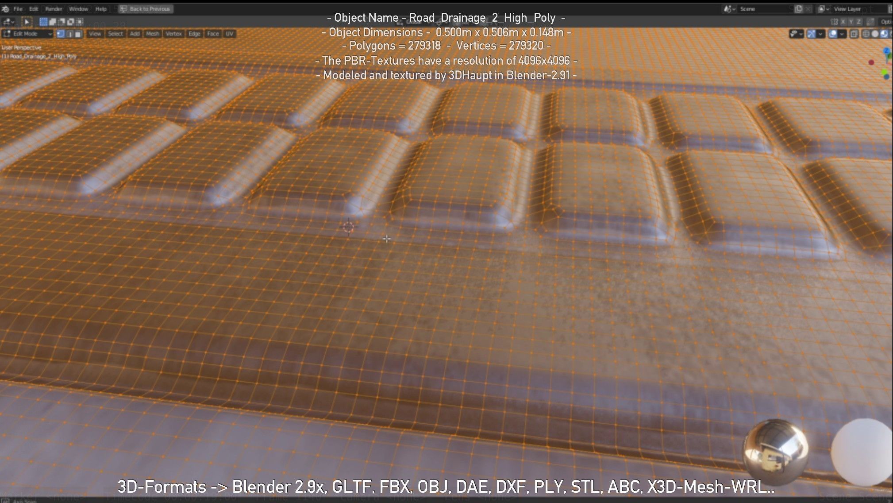Switch to solid viewport shading
The width and height of the screenshot is (893, 503).
(875, 34)
